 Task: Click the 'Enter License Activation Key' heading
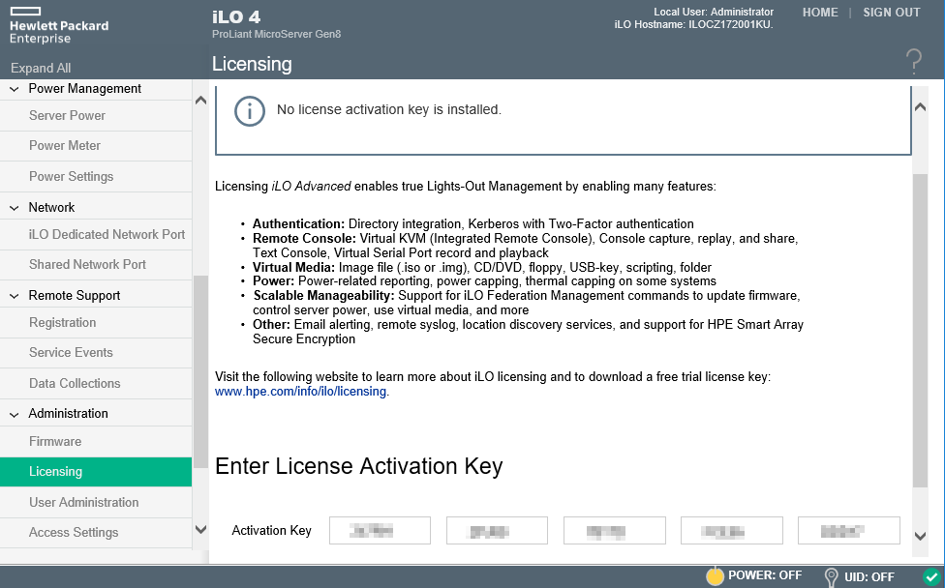coord(358,466)
